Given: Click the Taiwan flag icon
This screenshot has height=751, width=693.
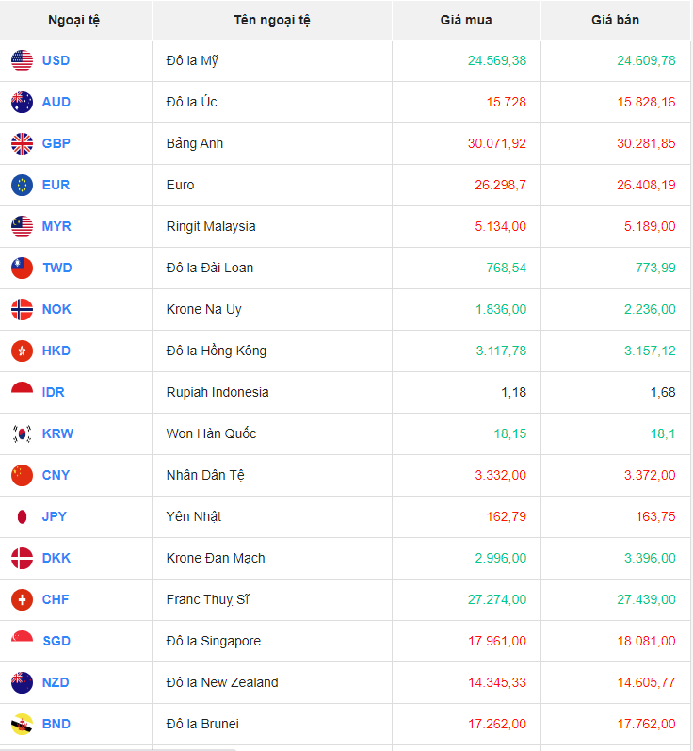Looking at the screenshot, I should coord(22,268).
